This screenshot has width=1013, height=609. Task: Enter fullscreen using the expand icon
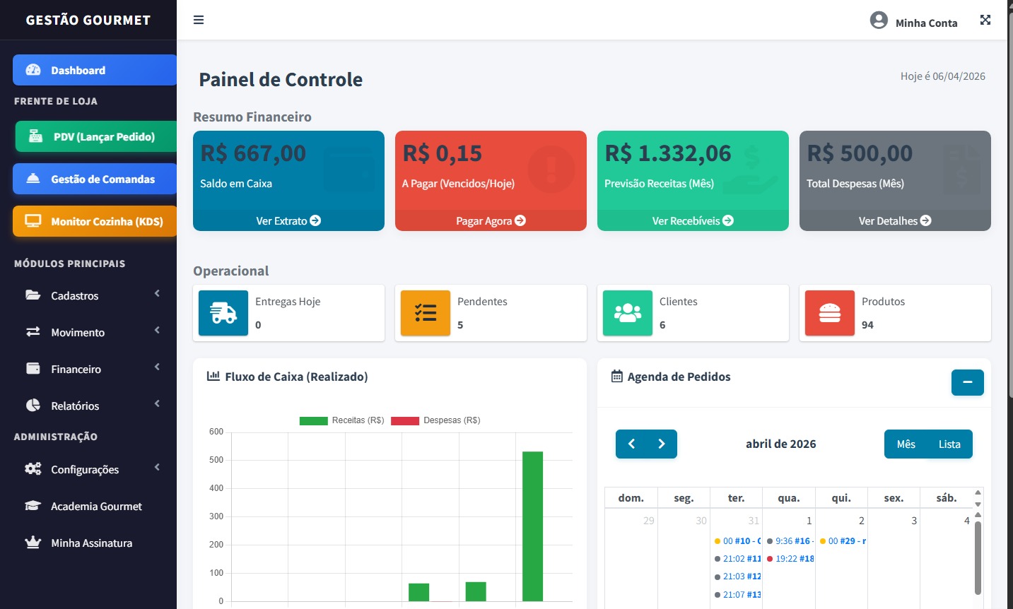[x=985, y=20]
